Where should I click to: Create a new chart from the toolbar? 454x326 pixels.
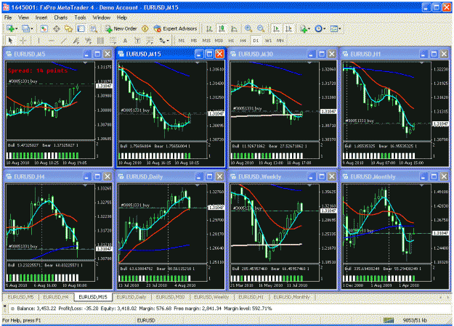[x=12, y=28]
